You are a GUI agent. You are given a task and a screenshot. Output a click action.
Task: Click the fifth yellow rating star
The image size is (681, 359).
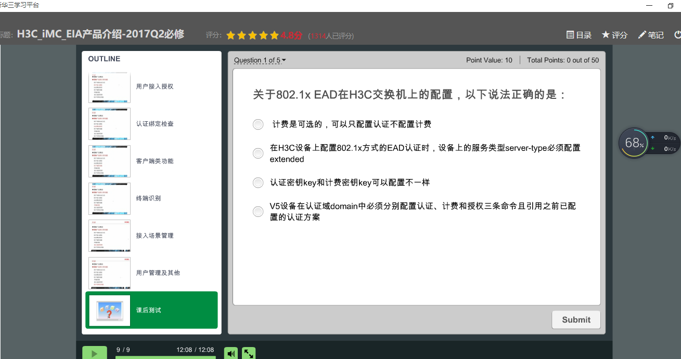click(275, 35)
